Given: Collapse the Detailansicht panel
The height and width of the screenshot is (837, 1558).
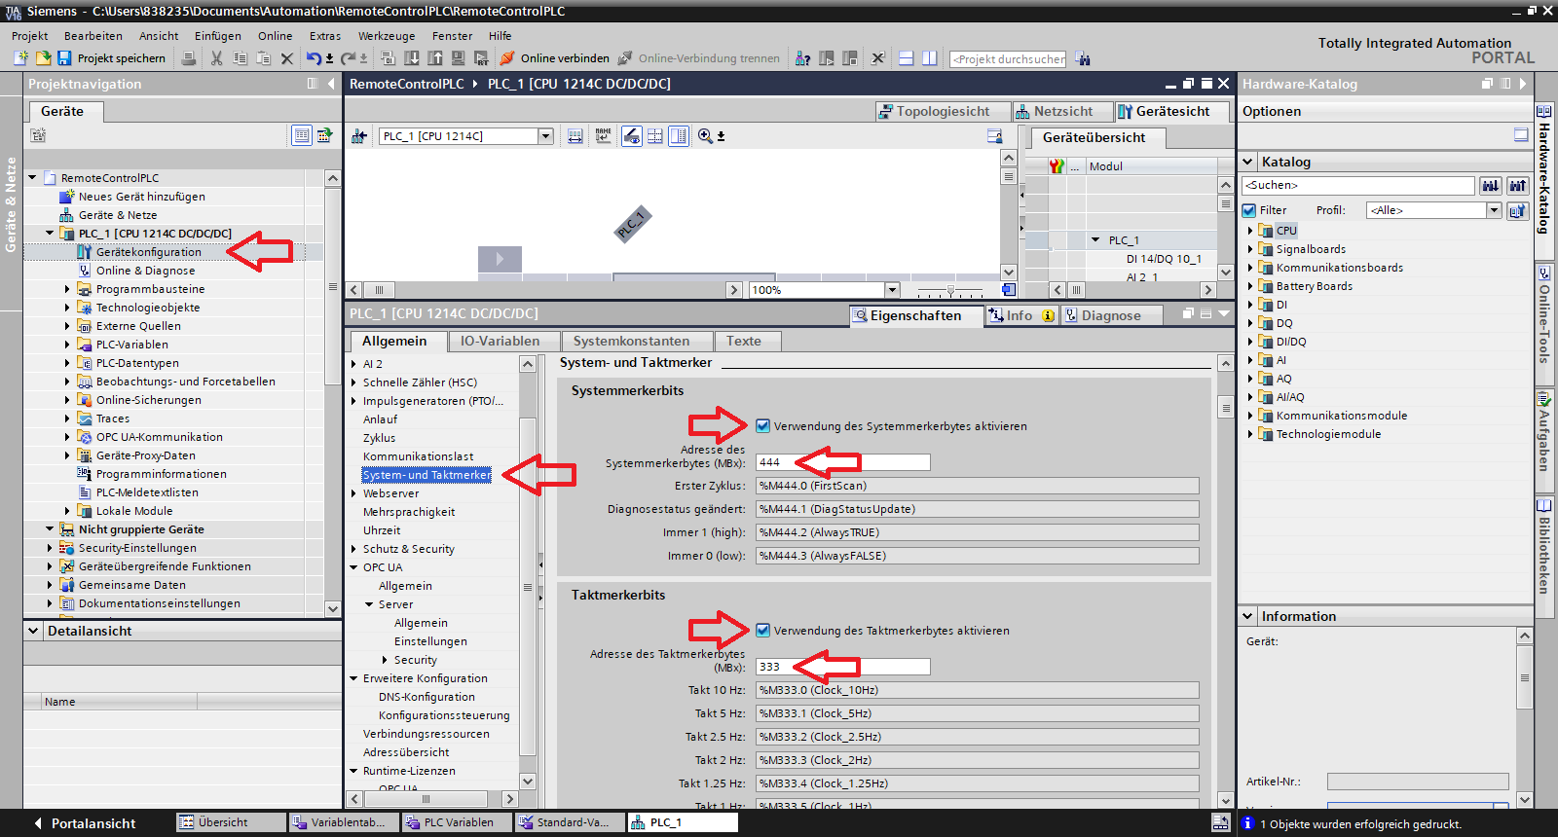Looking at the screenshot, I should (33, 631).
